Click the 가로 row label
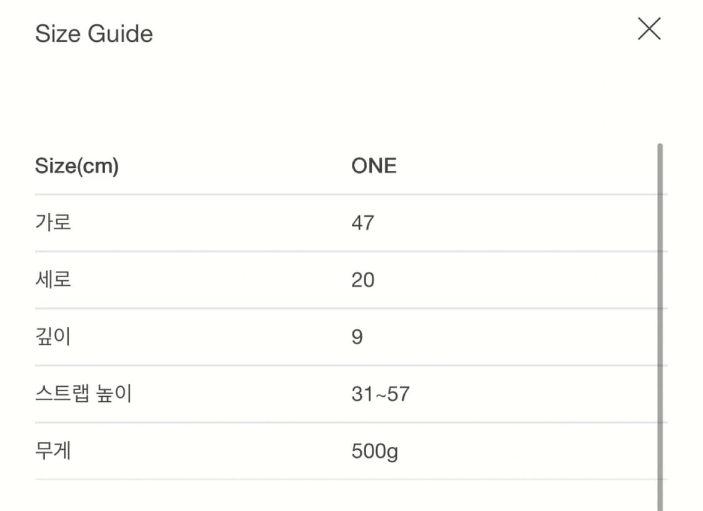 (x=53, y=222)
